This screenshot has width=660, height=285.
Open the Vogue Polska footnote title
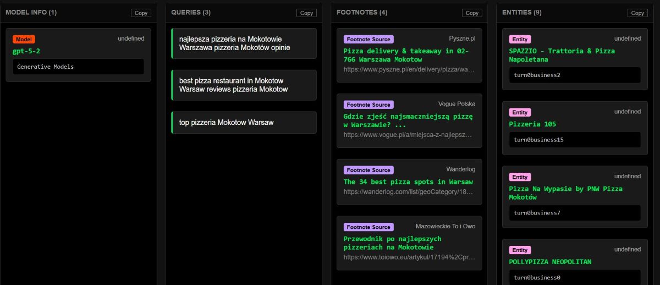pyautogui.click(x=408, y=120)
